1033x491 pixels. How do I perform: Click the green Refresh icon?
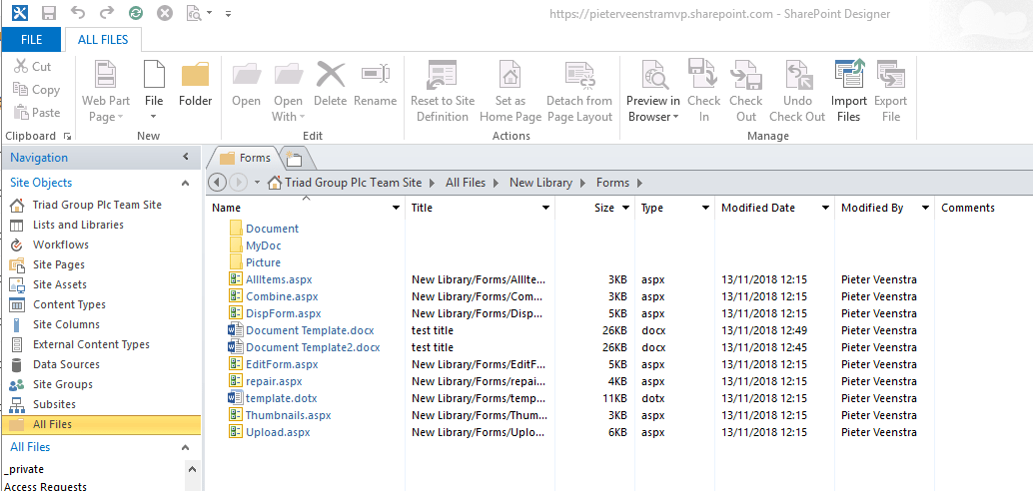pyautogui.click(x=136, y=13)
